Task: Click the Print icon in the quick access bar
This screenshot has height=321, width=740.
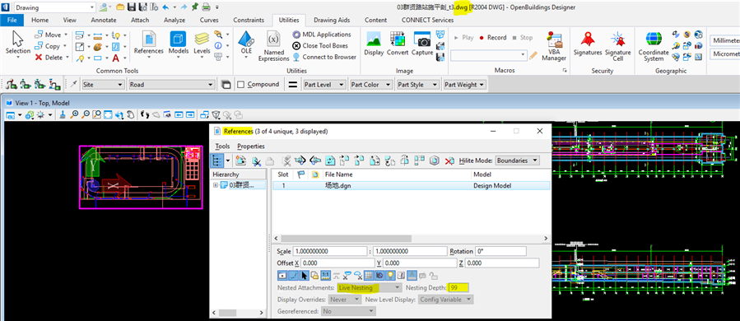Action: coord(206,7)
